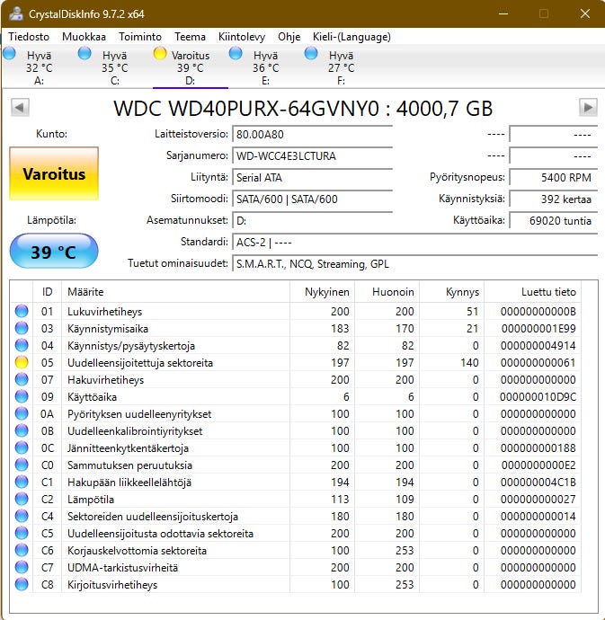Click status orb of attribute 09 Käyttöaika
605x620 pixels.
point(22,396)
